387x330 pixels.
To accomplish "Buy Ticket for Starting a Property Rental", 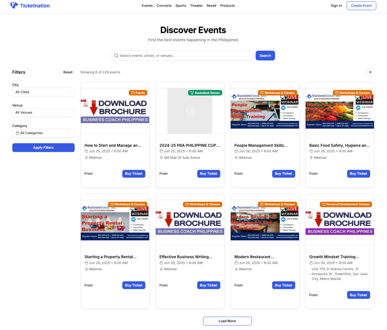I will pyautogui.click(x=134, y=285).
